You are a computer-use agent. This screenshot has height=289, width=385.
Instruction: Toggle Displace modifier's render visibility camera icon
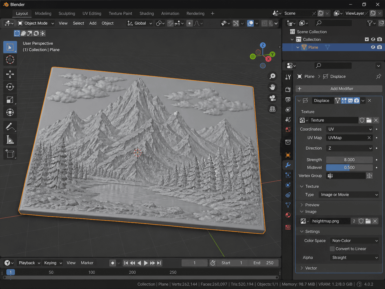[357, 100]
